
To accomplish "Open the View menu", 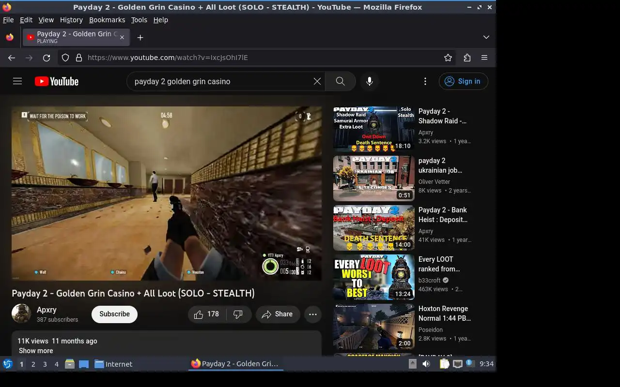I will click(x=46, y=20).
